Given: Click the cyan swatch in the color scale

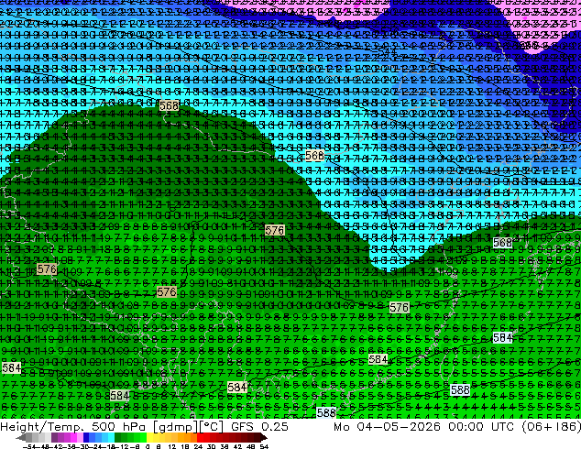Looking at the screenshot, I should (111, 438).
